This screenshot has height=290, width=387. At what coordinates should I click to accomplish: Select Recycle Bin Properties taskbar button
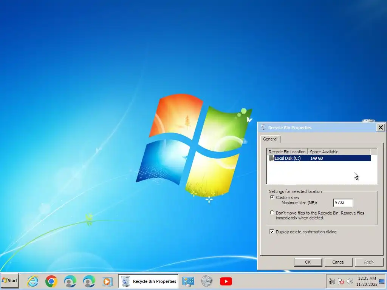click(148, 281)
